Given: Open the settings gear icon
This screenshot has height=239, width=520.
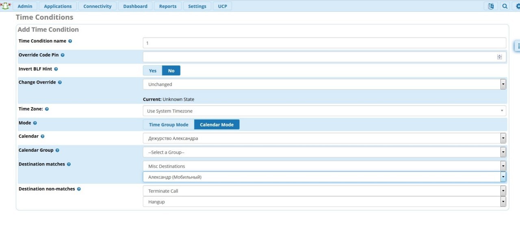Looking at the screenshot, I should [x=518, y=6].
